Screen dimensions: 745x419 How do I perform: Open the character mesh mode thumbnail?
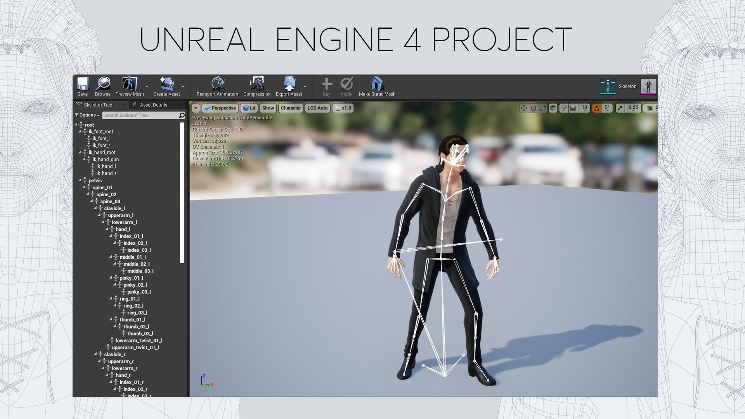[x=648, y=87]
